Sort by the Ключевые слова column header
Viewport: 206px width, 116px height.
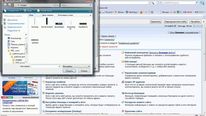click(x=65, y=15)
